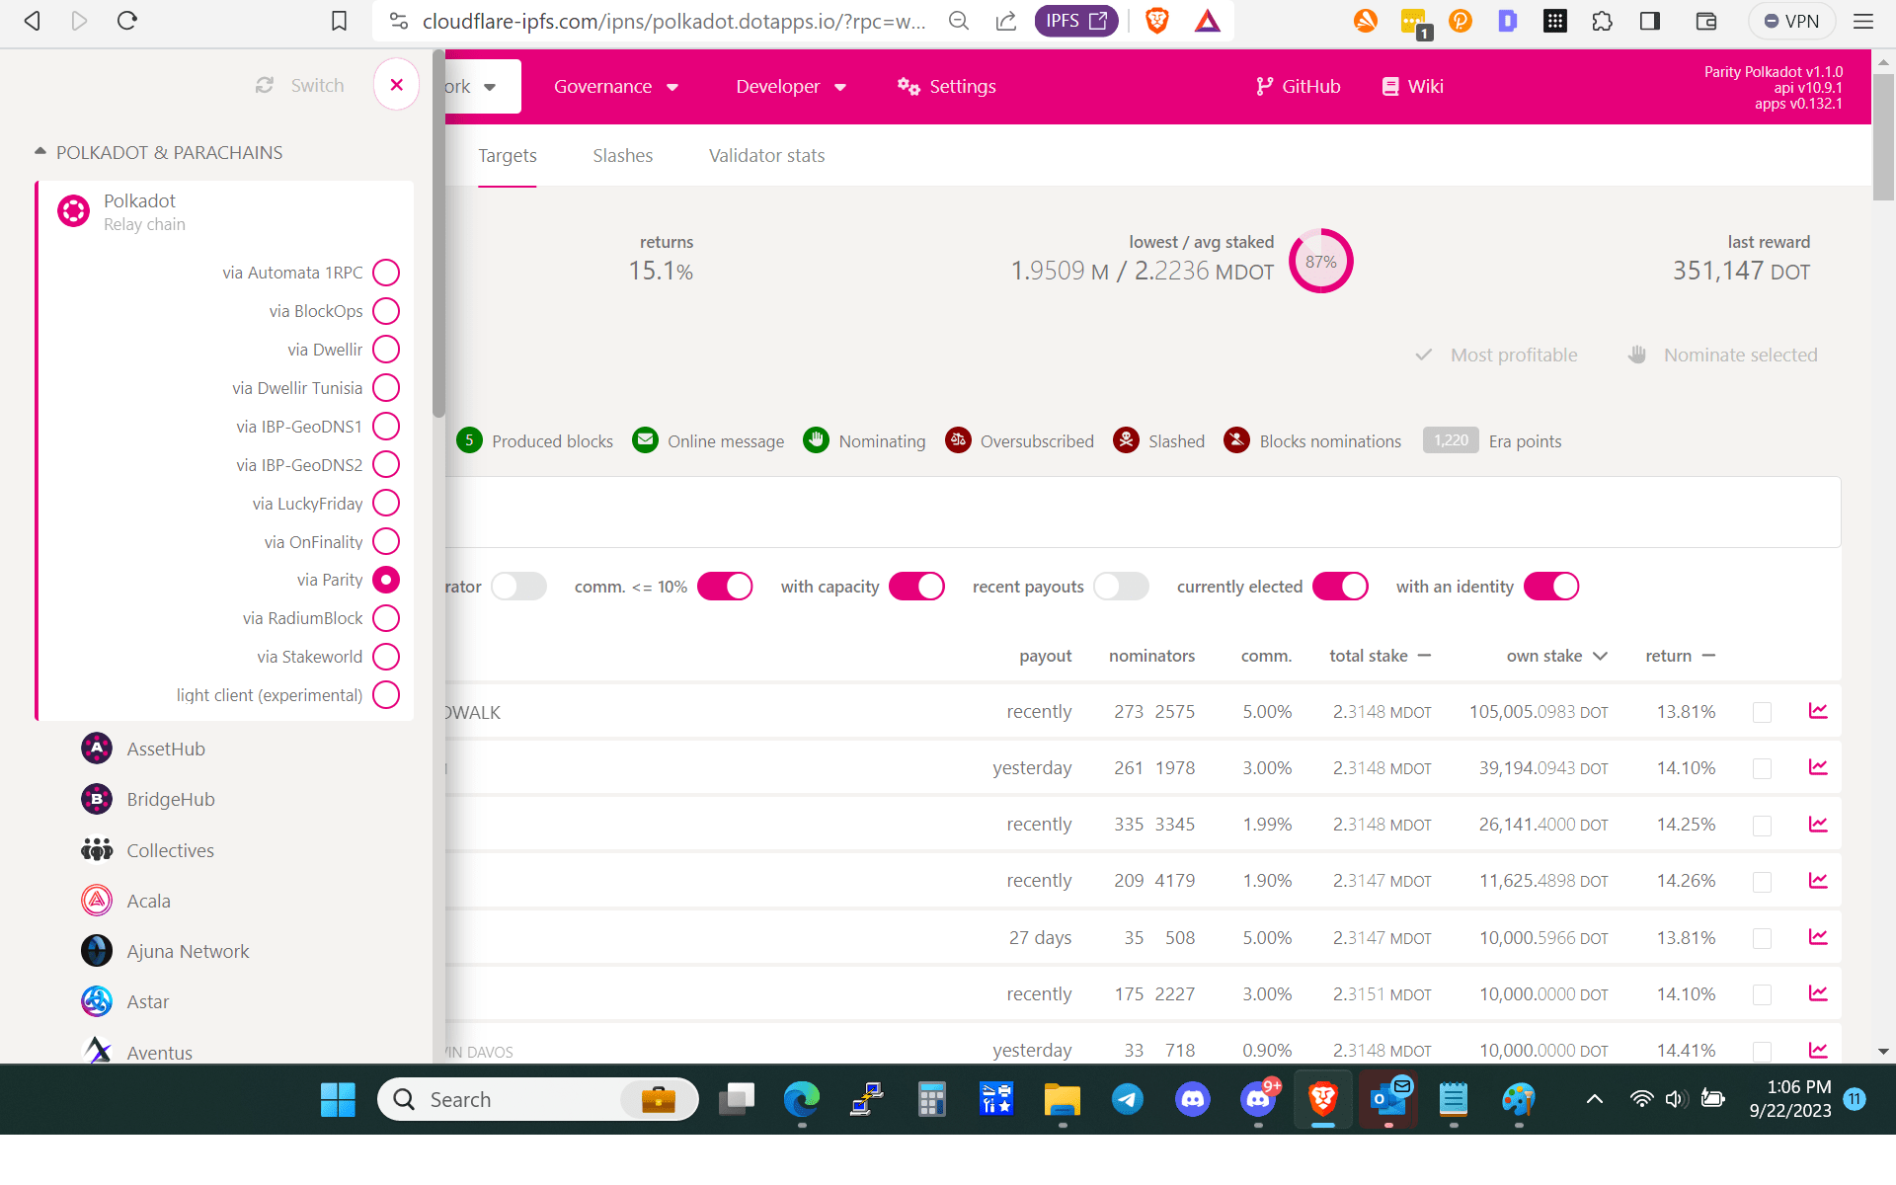Open the GitHub link
This screenshot has height=1185, width=1896.
coord(1298,87)
